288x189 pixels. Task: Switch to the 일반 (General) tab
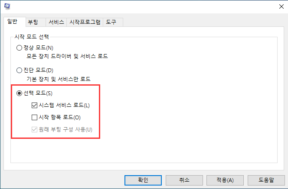pos(12,22)
